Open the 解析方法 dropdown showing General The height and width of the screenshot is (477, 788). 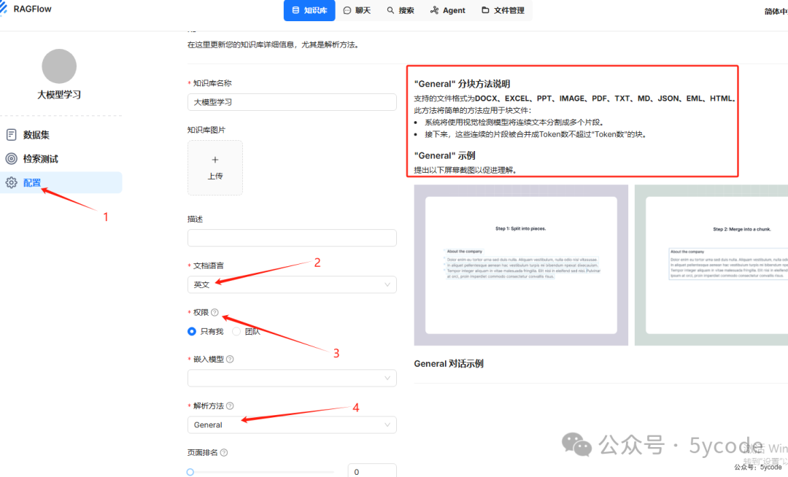(x=292, y=424)
